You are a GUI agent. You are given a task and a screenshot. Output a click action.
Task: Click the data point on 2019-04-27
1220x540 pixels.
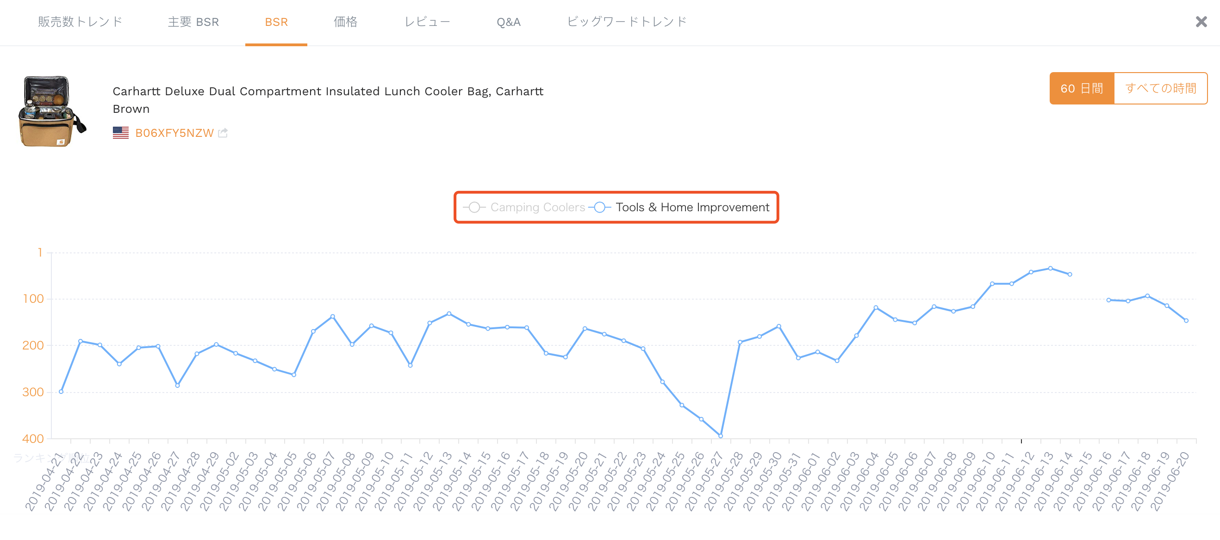(x=177, y=385)
